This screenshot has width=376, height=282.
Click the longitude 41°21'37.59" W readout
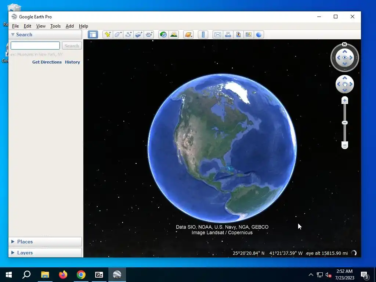pyautogui.click(x=286, y=253)
